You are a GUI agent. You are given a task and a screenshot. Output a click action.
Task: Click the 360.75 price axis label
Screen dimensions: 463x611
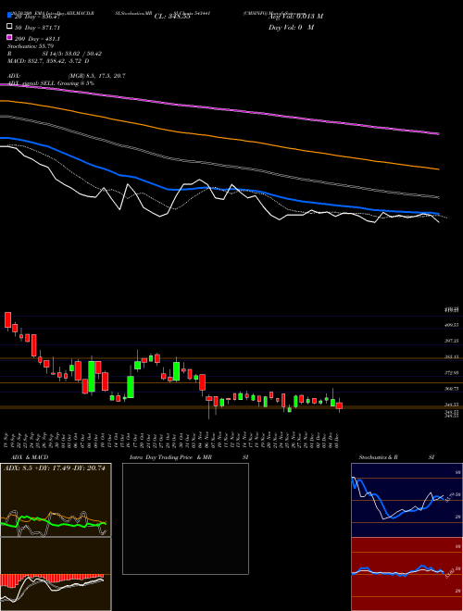coord(453,389)
